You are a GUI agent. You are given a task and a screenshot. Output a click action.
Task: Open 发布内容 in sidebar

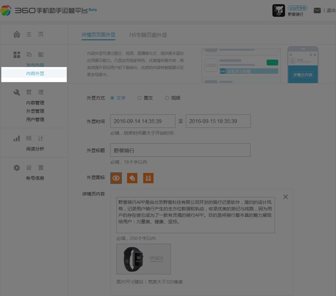[35, 65]
